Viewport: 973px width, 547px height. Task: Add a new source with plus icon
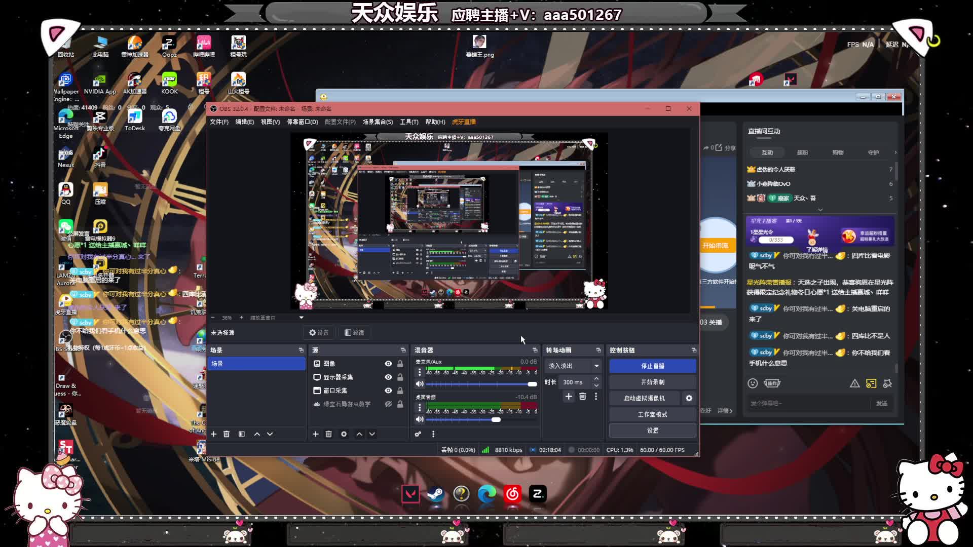pos(315,434)
